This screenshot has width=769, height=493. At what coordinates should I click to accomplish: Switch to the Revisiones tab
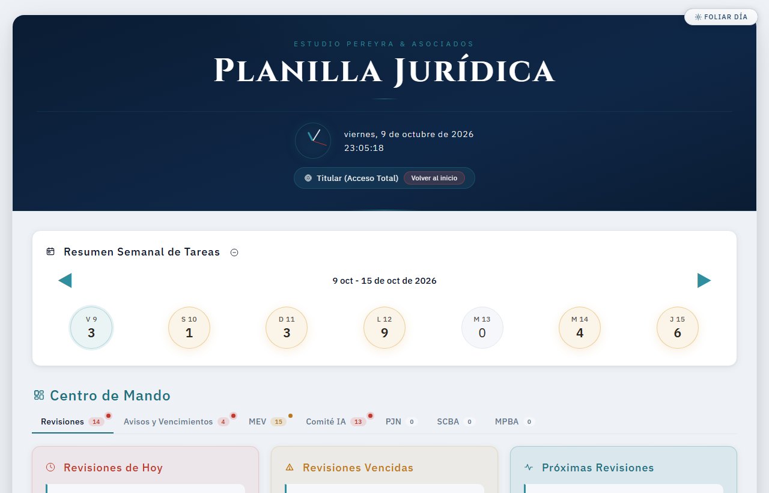click(x=73, y=422)
